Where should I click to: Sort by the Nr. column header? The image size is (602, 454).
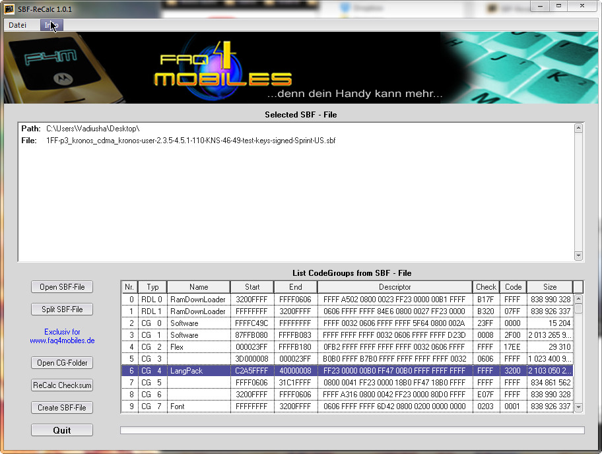[x=129, y=287]
